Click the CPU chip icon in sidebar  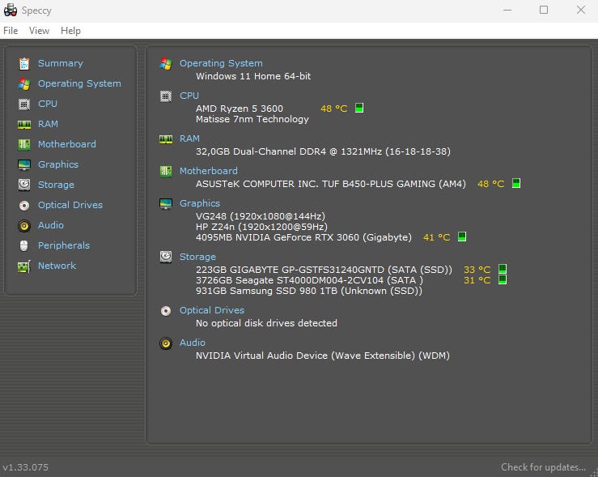pos(23,104)
